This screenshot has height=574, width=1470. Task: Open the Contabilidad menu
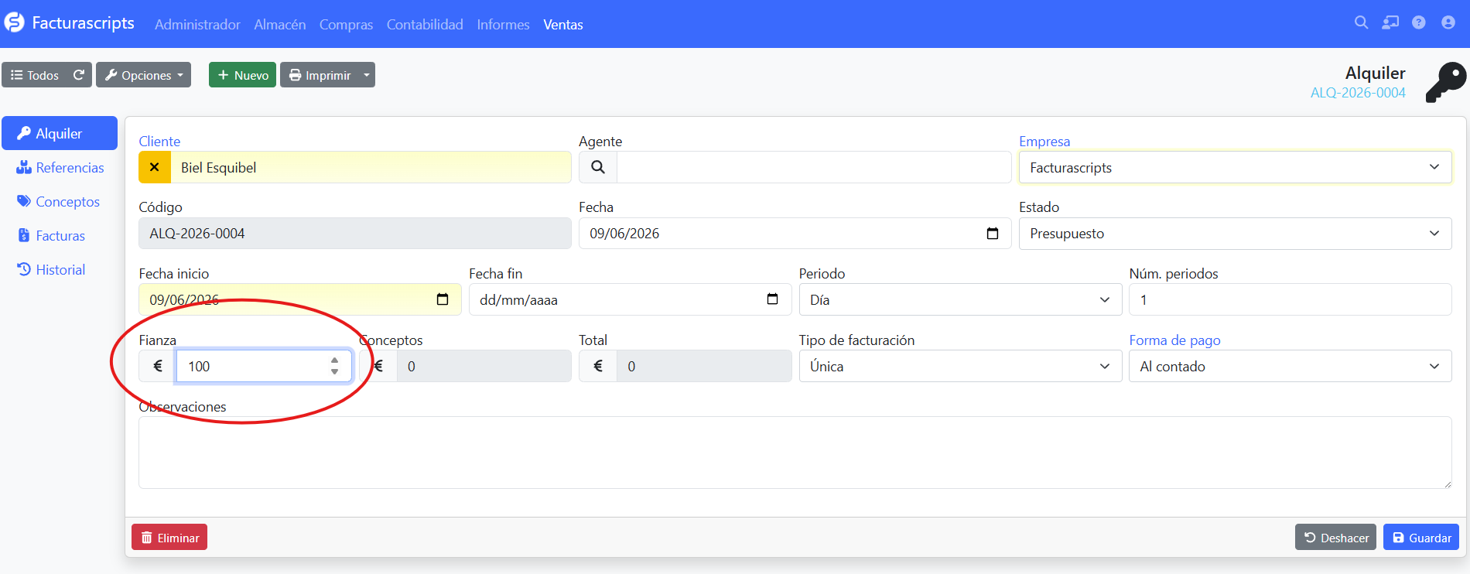coord(425,25)
